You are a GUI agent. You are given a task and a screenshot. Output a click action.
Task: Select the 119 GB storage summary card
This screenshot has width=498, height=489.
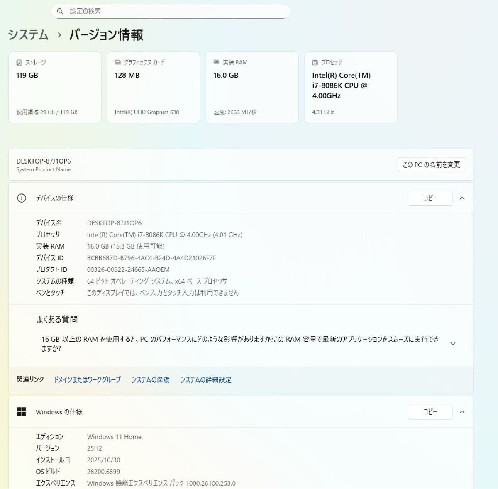coord(55,88)
